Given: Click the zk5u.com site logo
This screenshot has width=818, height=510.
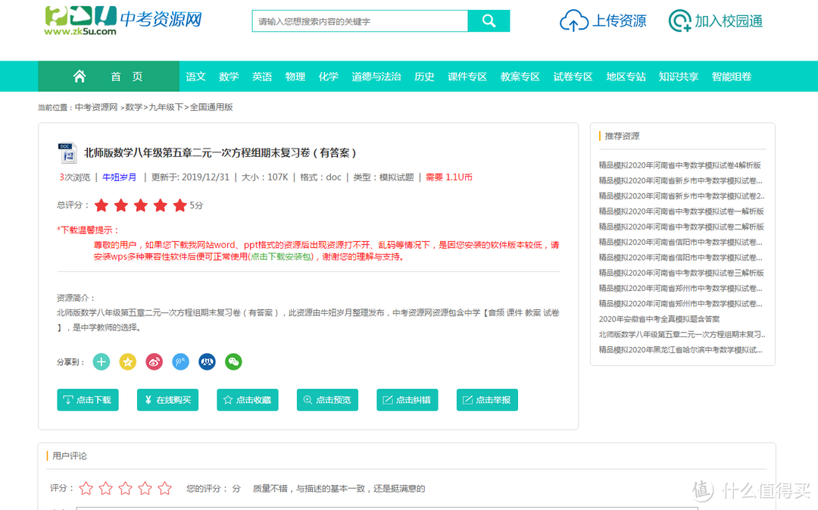Looking at the screenshot, I should coord(123,20).
